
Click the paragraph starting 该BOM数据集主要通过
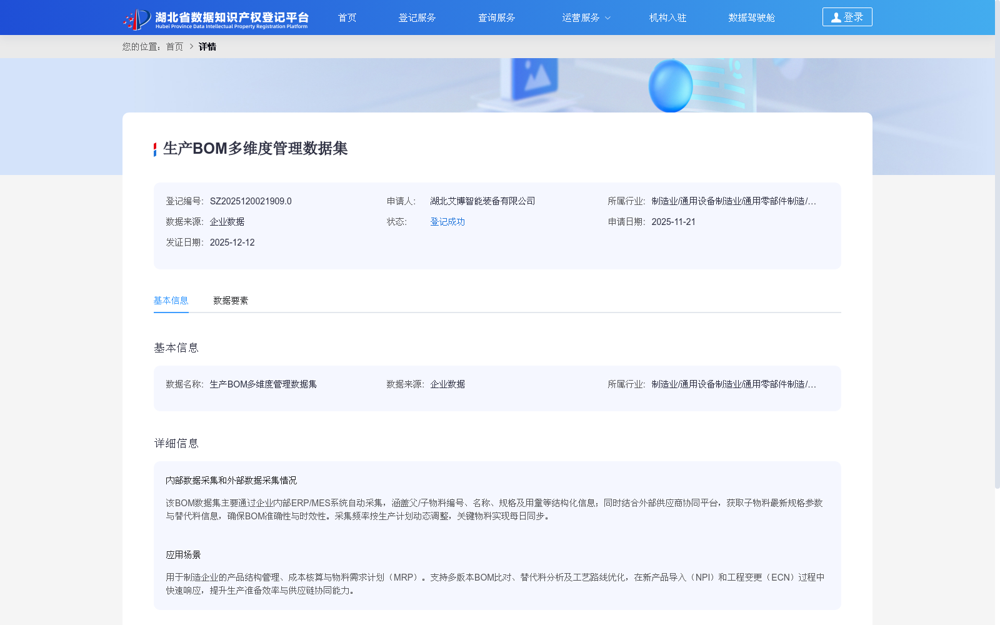[x=494, y=509]
